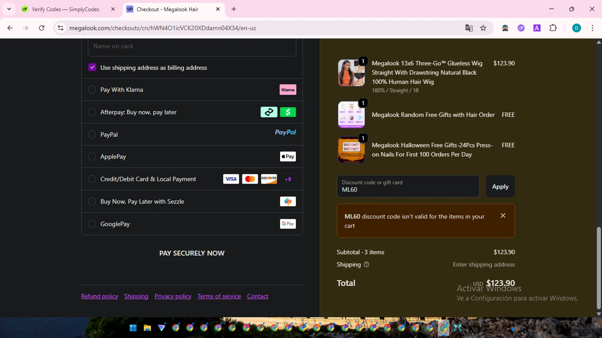602x338 pixels.
Task: Click the Shipping help question mark icon
Action: [x=366, y=265]
